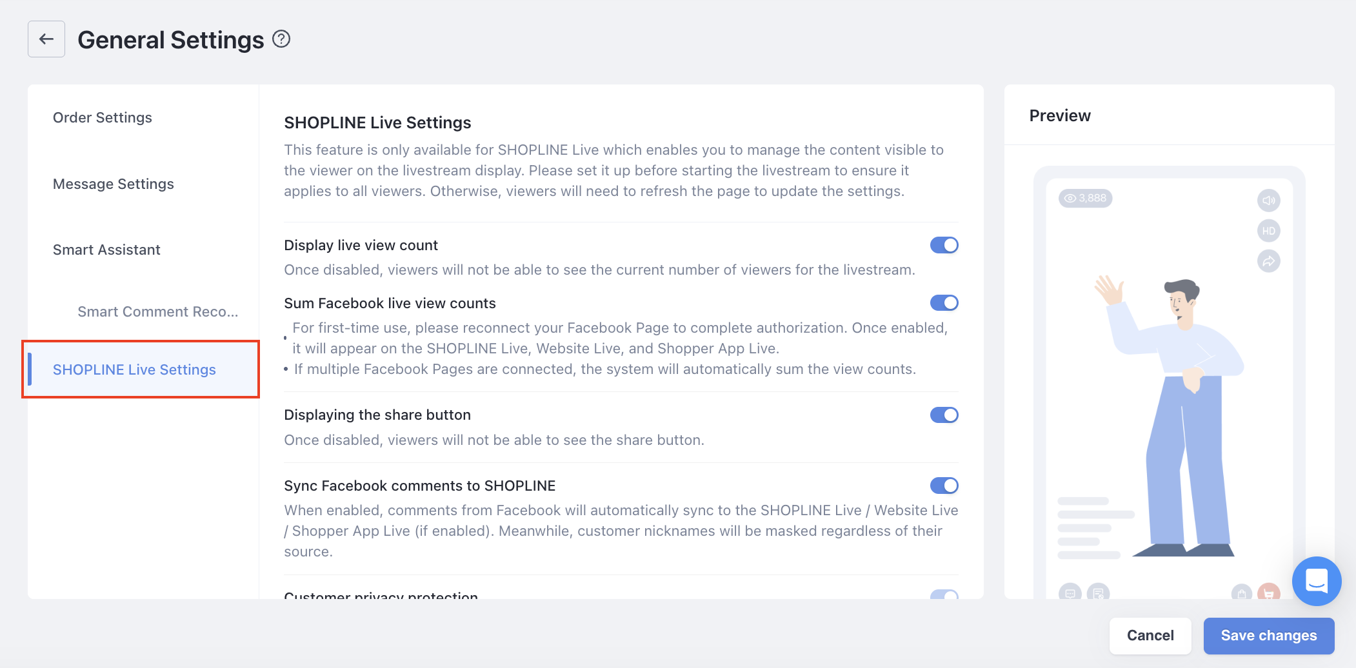Open Smart Comment Reco... sub-item

click(x=158, y=311)
